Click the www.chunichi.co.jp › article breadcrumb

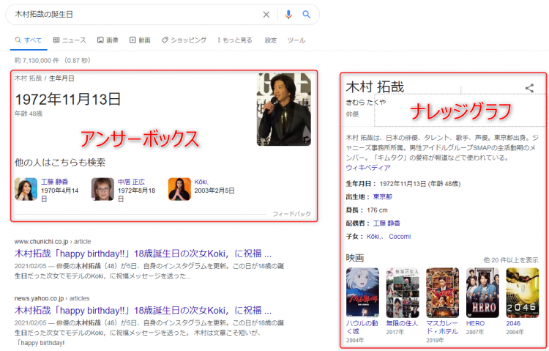click(x=53, y=241)
